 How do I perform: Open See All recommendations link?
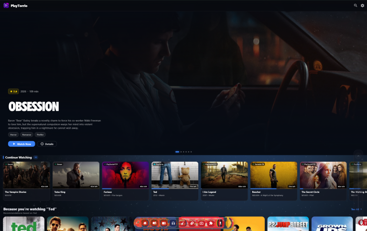click(x=356, y=209)
